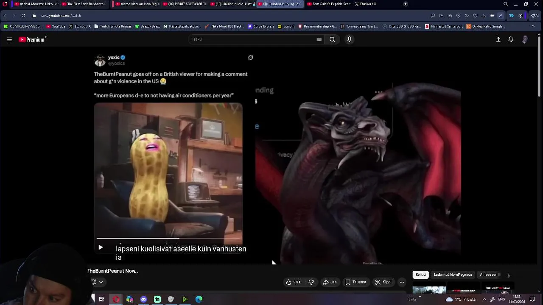Open the YouTube hamburger guide menu
This screenshot has height=305, width=543.
coord(9,39)
